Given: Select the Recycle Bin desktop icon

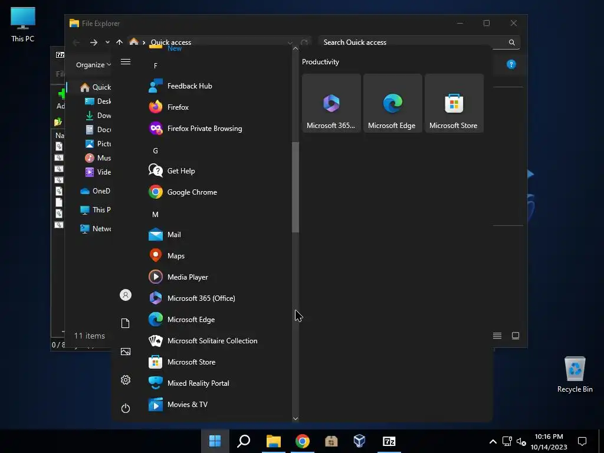Looking at the screenshot, I should click(x=575, y=375).
